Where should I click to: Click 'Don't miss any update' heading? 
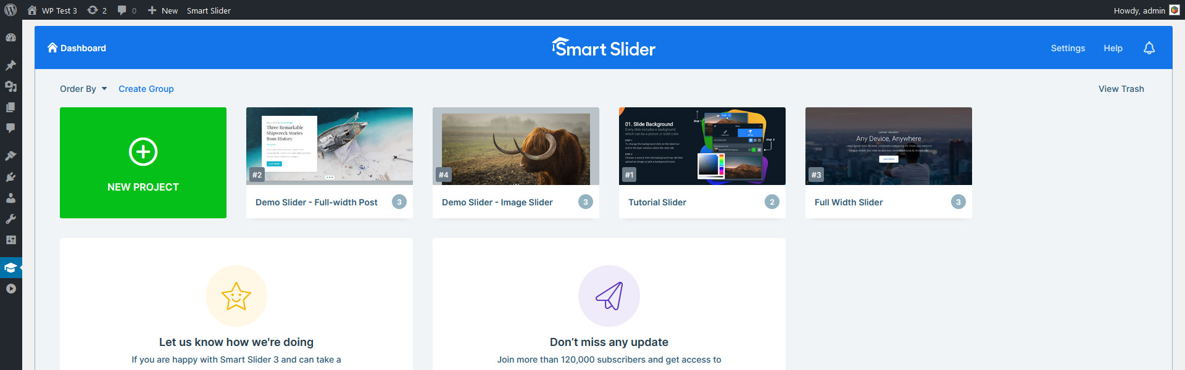[x=609, y=342]
